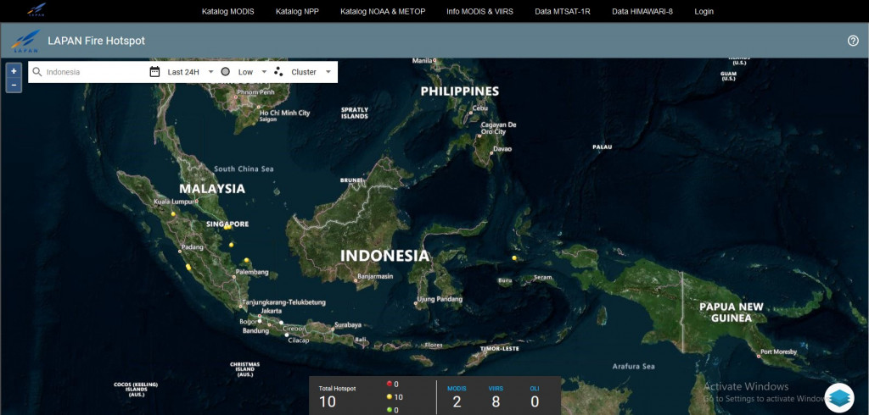Click the Davao city label

(x=502, y=149)
